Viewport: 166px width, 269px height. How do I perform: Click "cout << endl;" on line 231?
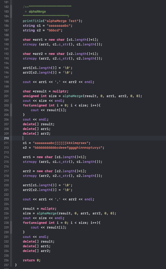point(36,237)
